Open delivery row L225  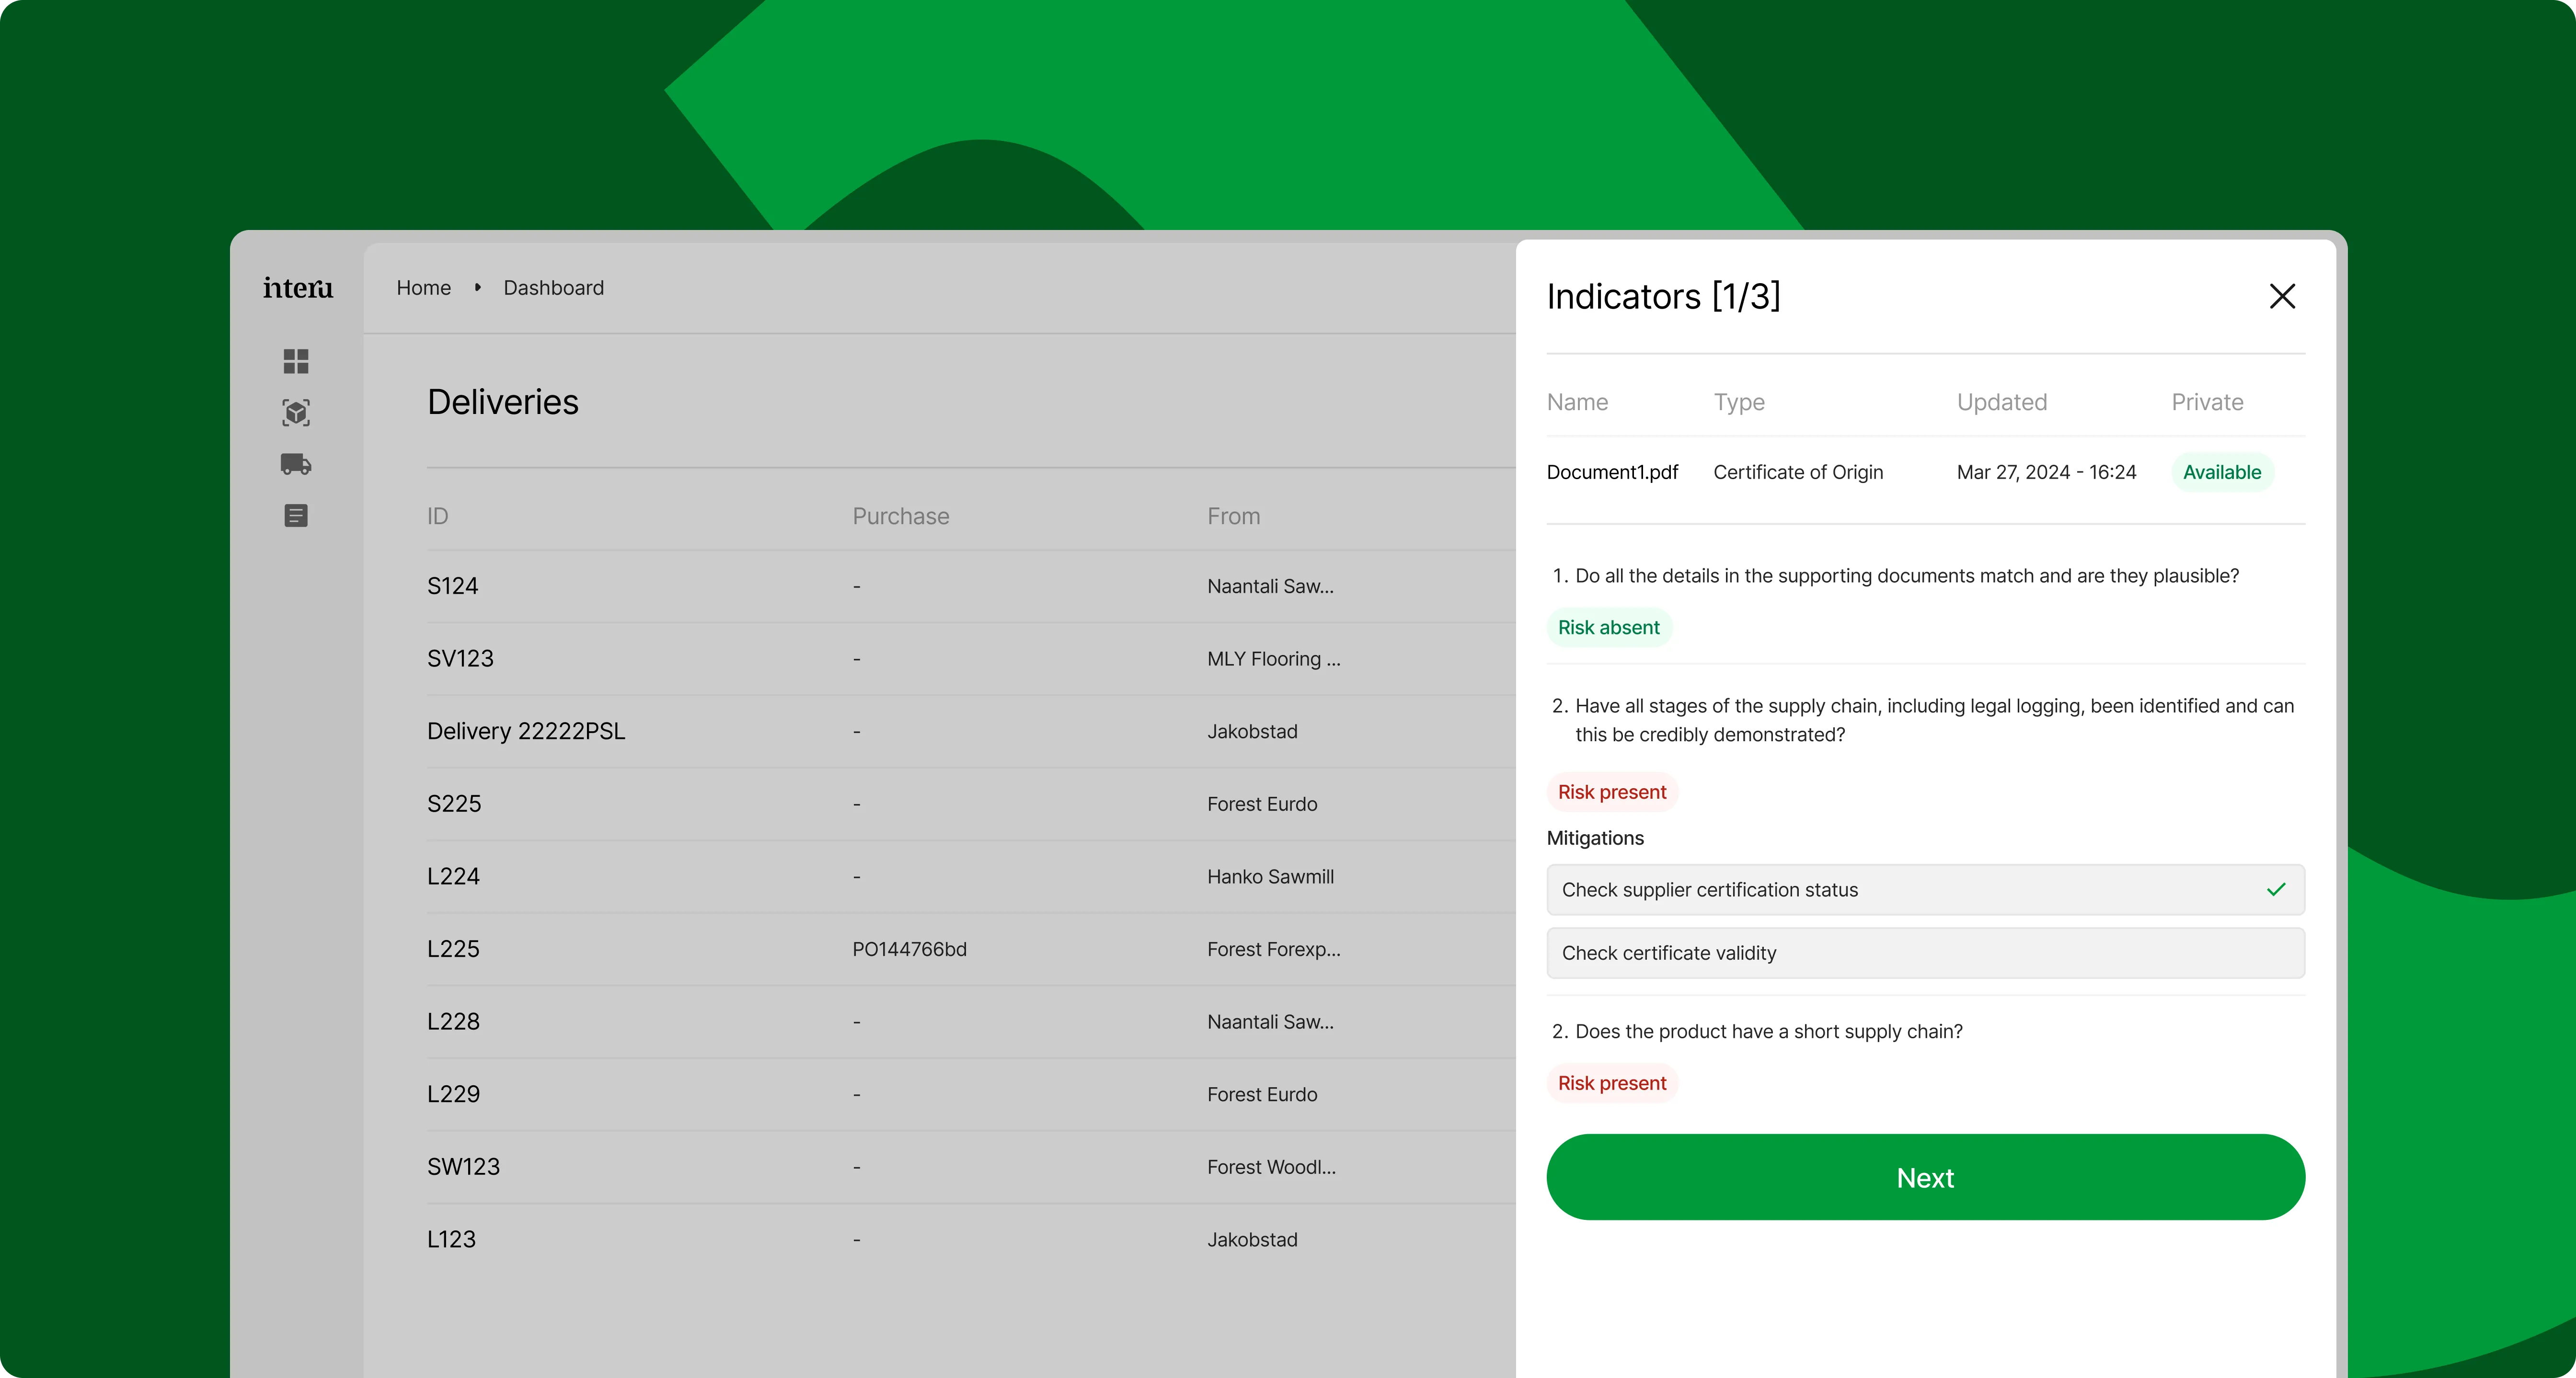(453, 949)
